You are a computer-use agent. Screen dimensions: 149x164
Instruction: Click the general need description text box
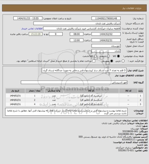(x=84, y=70)
